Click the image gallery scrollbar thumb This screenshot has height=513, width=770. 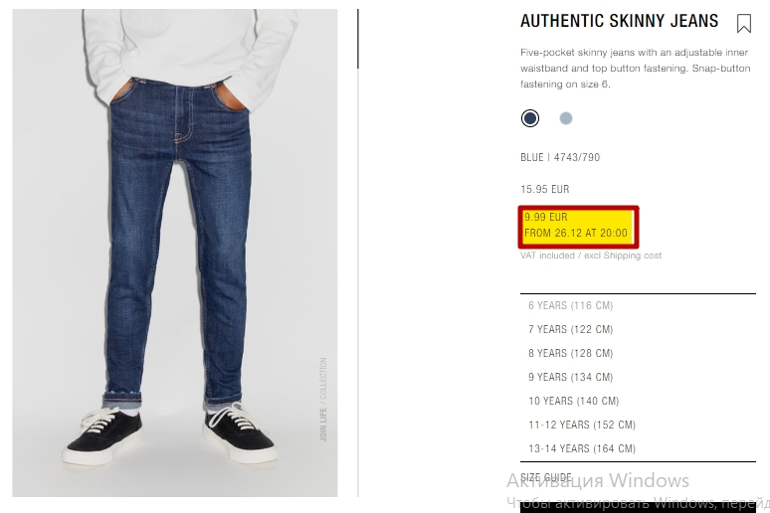[358, 39]
